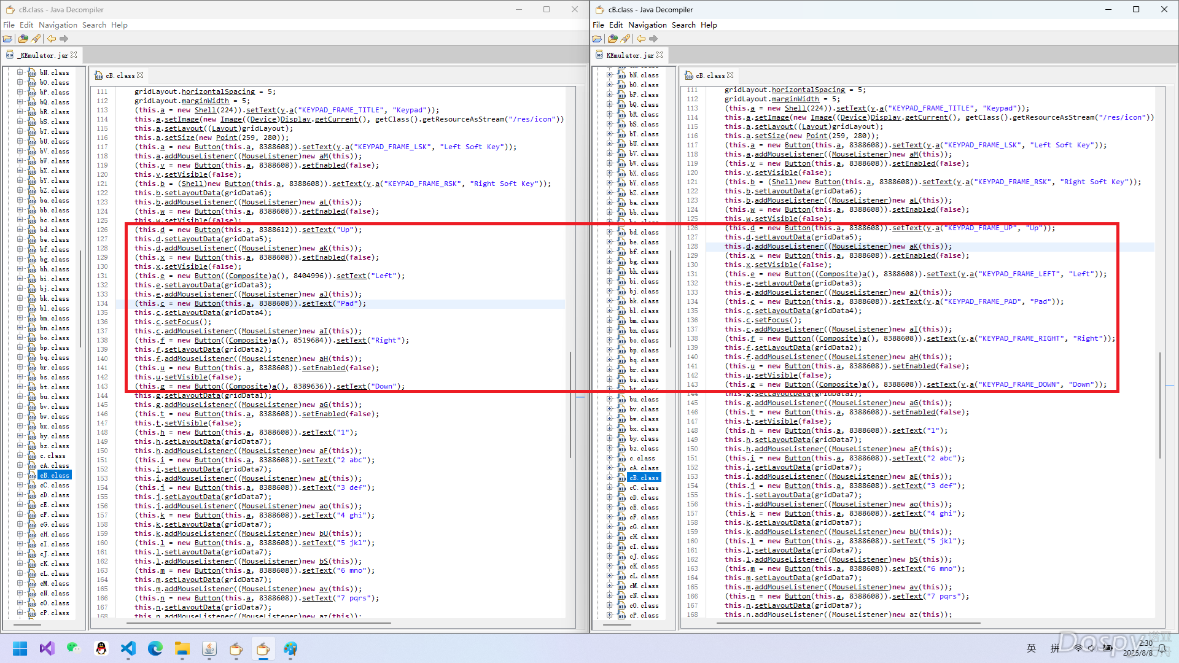Viewport: 1179px width, 663px height.
Task: Go Backward with yellow arrow in right window
Action: coord(641,39)
